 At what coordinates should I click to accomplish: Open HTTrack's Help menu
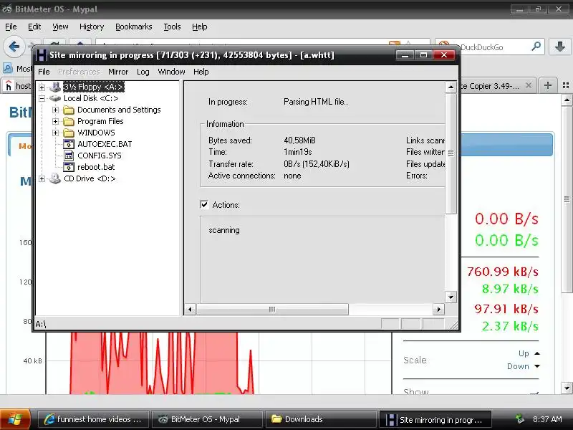[x=201, y=72]
